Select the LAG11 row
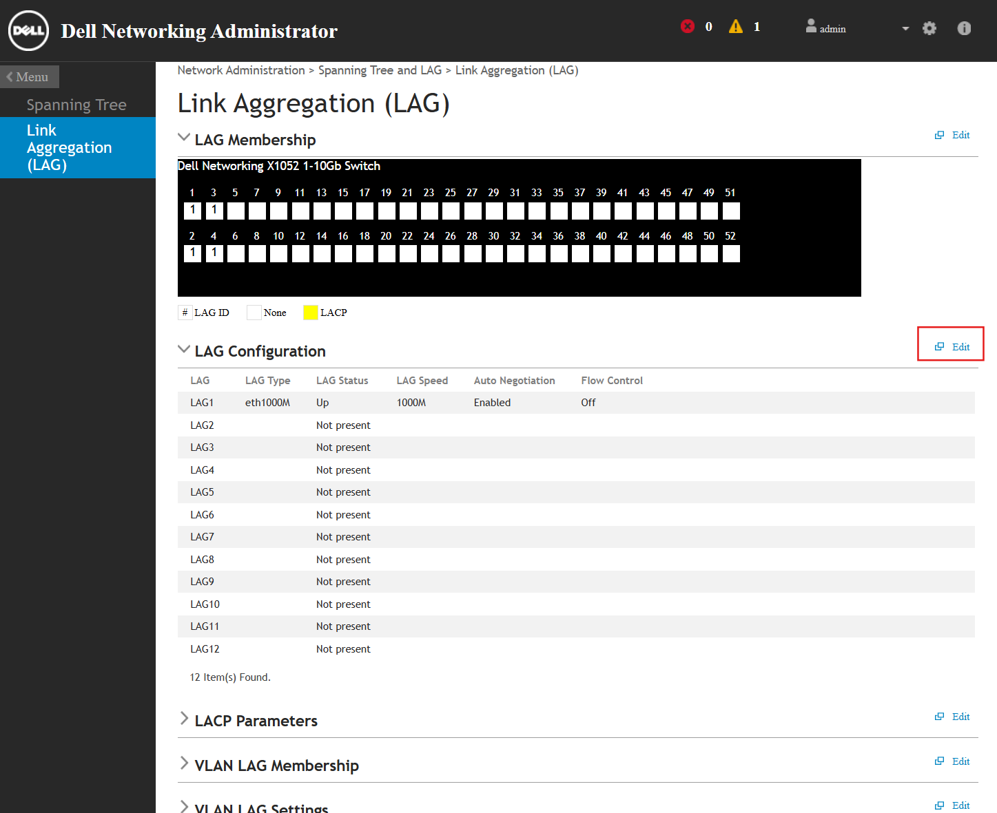This screenshot has width=997, height=813. point(576,626)
